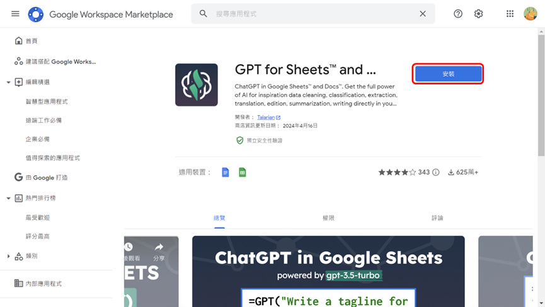Viewport: 545px width, 307px height.
Task: Collapse the 編輯精選 section arrow
Action: 8,83
